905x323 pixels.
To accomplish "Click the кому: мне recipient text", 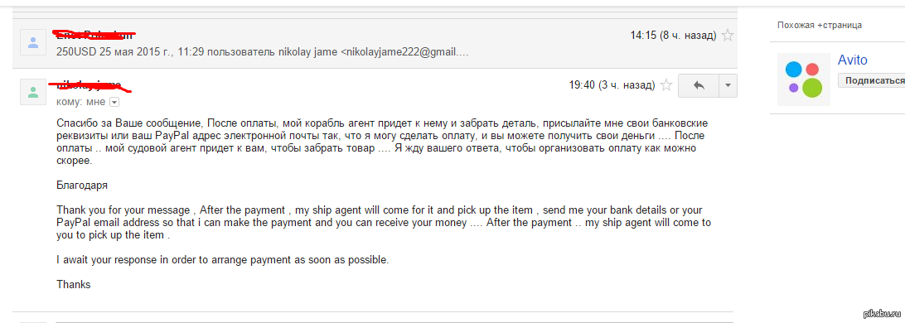I will coord(81,102).
